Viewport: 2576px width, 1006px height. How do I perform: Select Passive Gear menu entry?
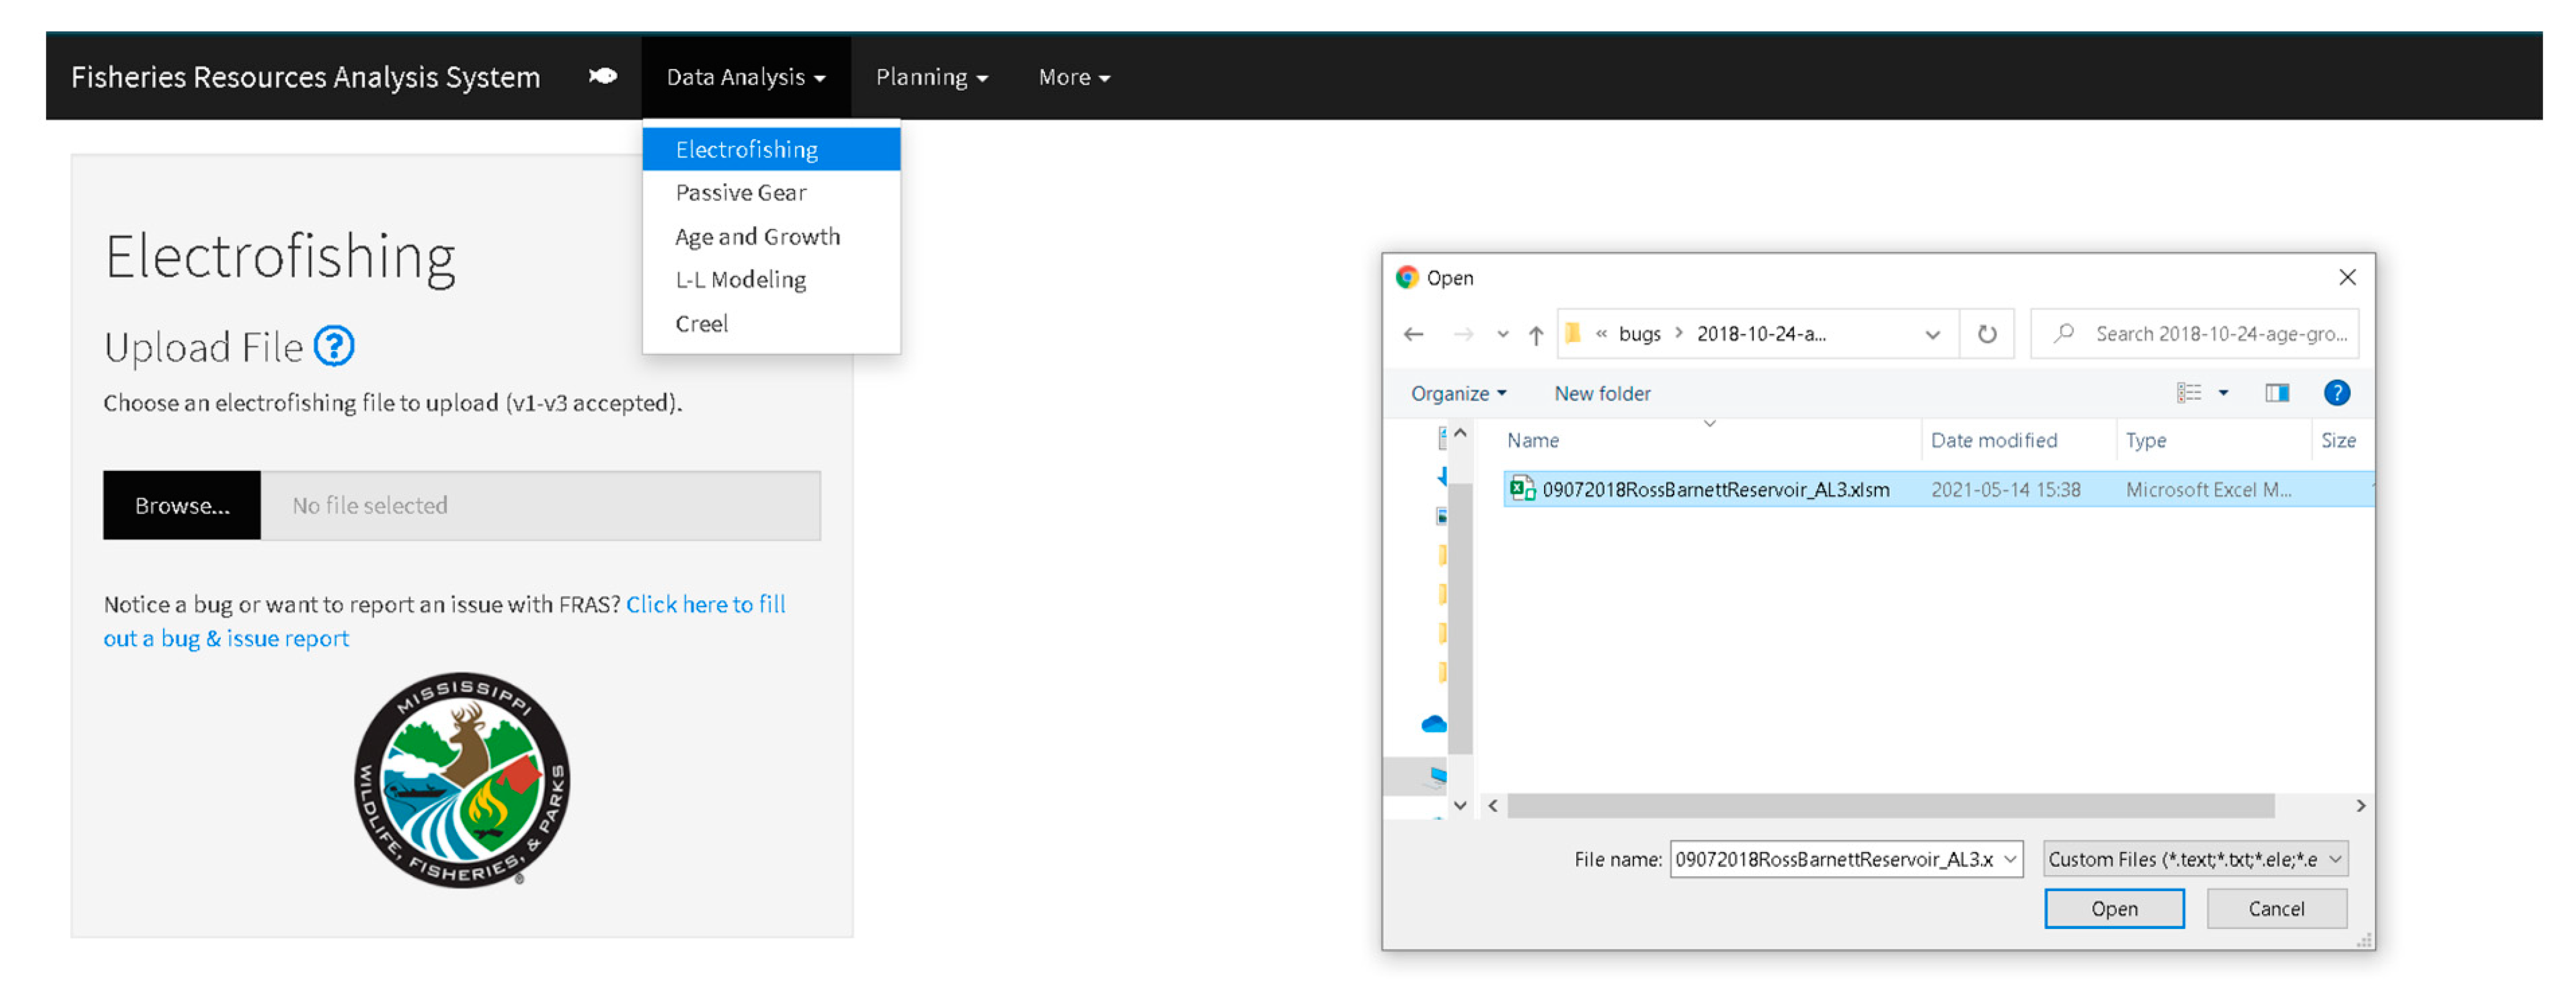(x=740, y=193)
